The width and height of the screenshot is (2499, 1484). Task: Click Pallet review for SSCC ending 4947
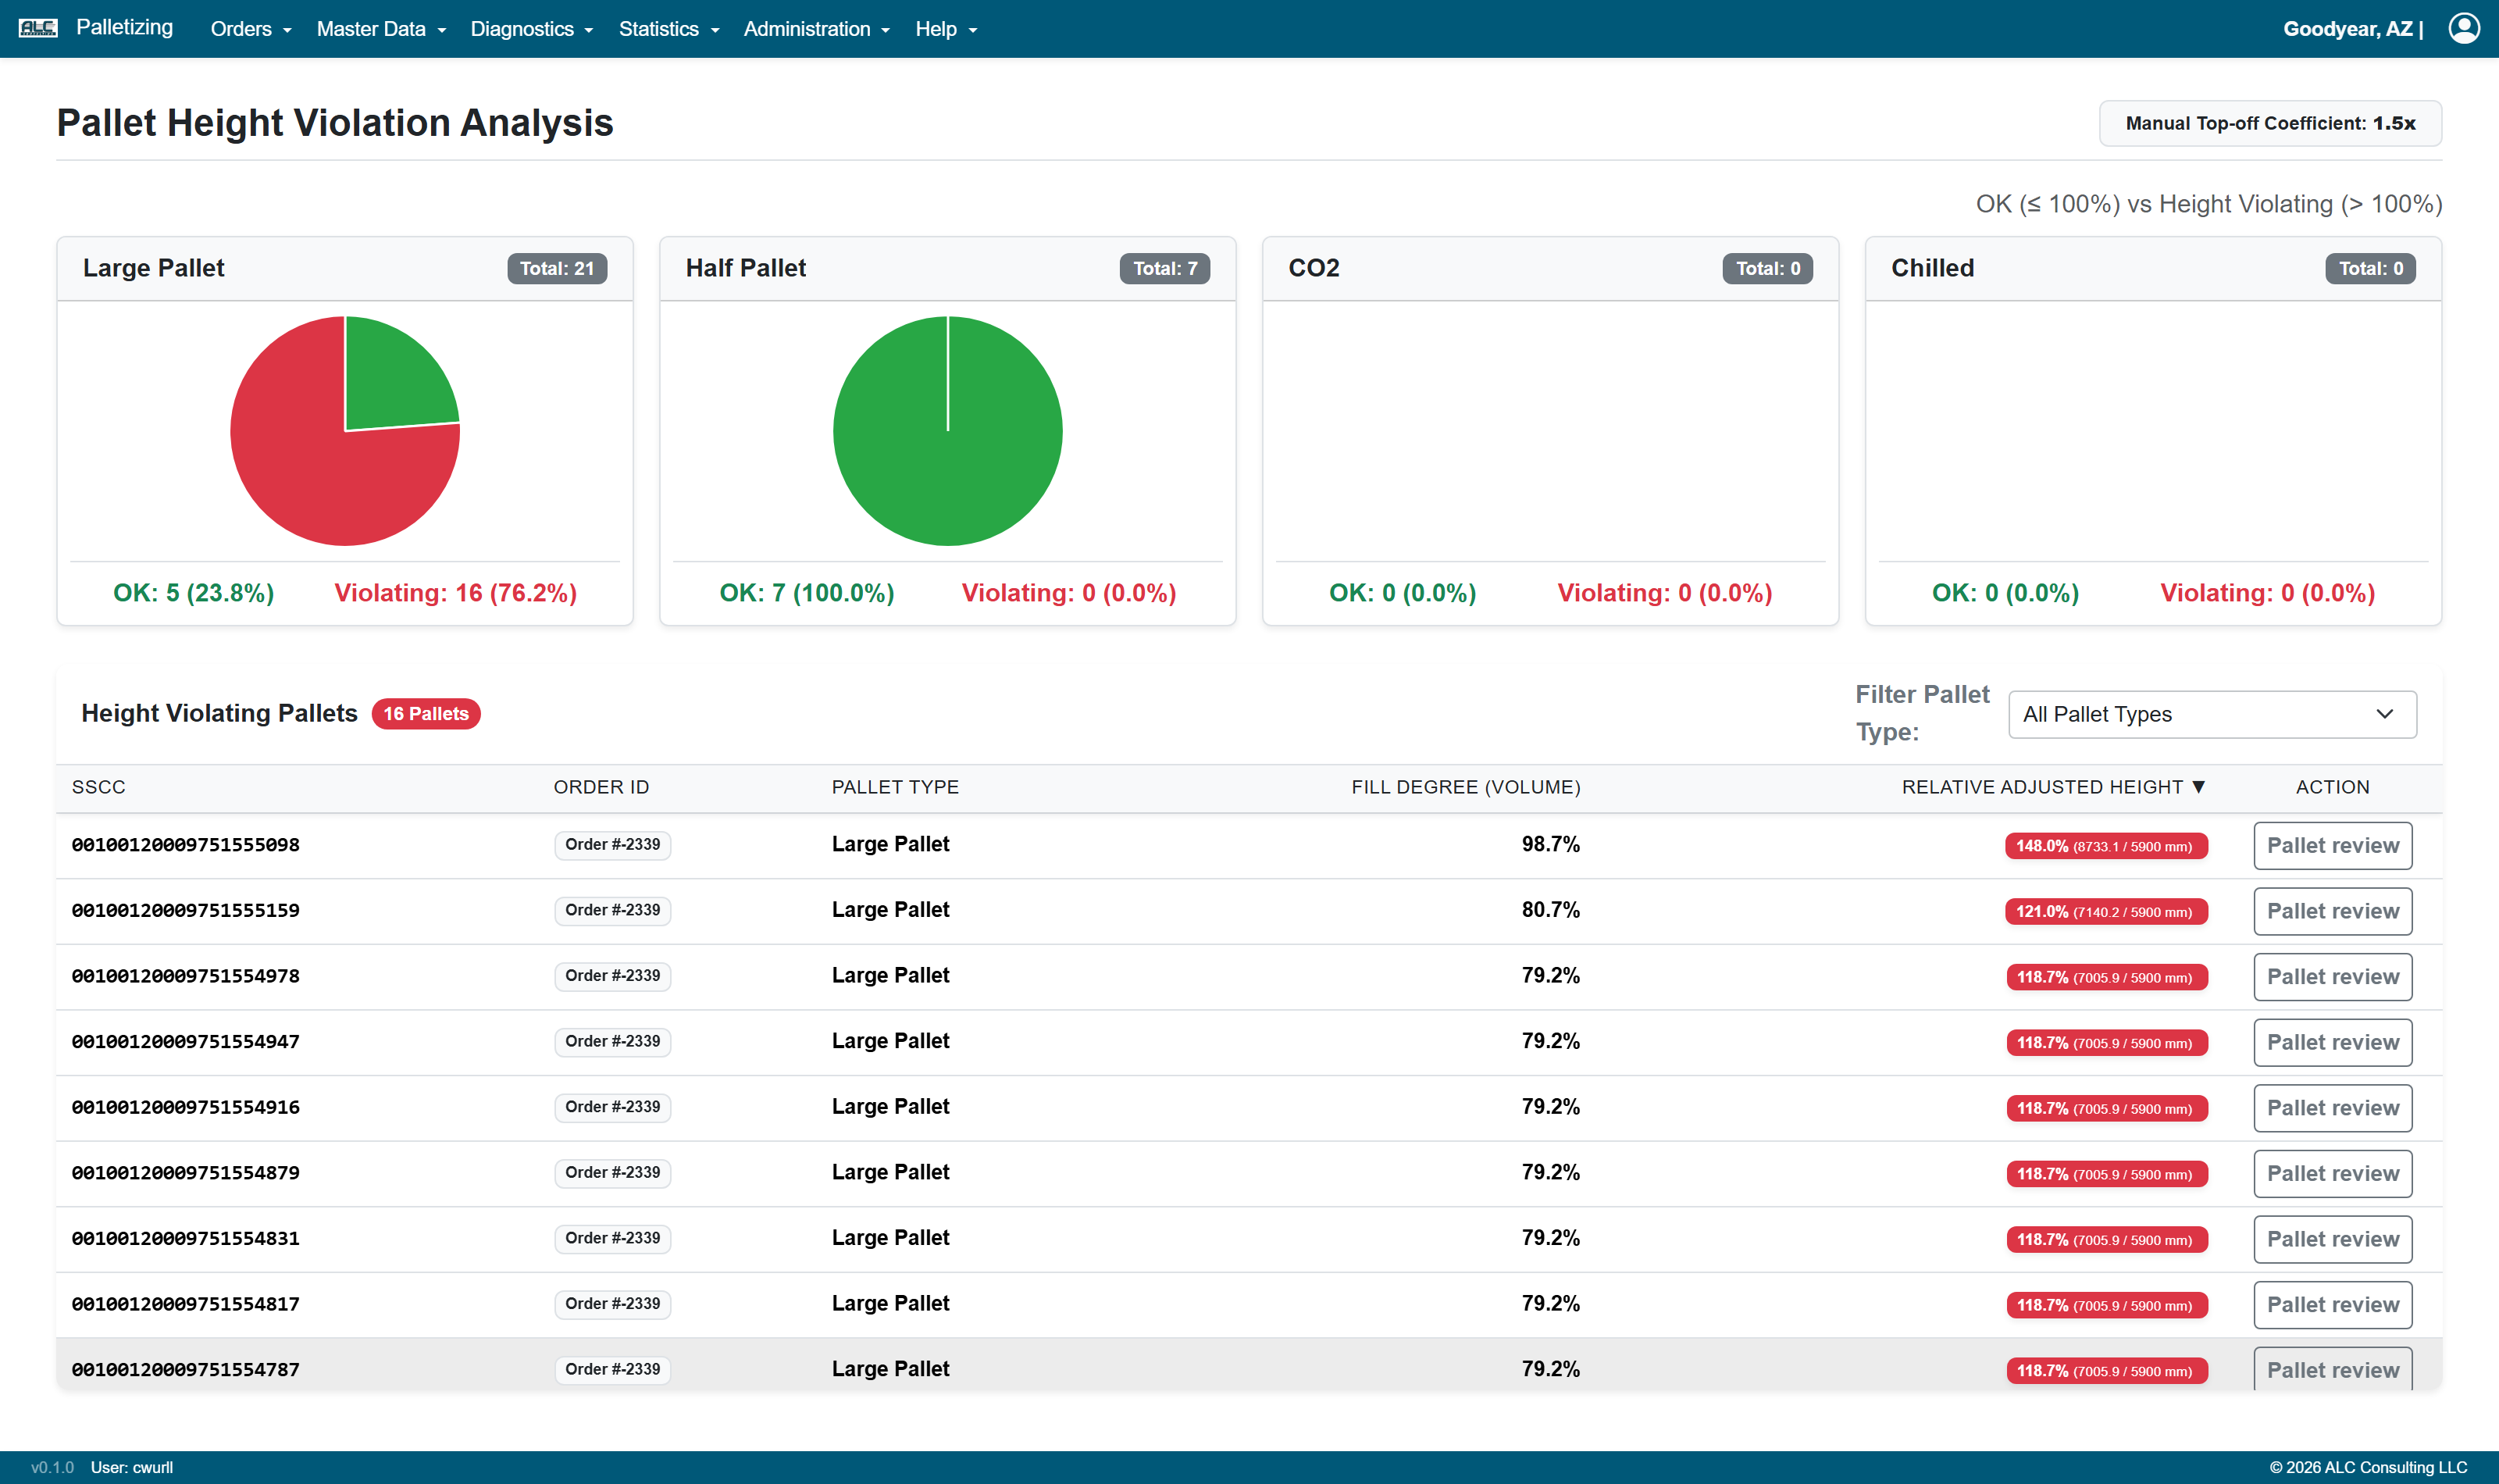pyautogui.click(x=2332, y=1042)
